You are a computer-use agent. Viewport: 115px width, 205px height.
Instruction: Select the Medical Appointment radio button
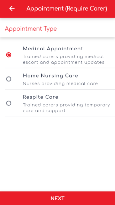(x=9, y=55)
